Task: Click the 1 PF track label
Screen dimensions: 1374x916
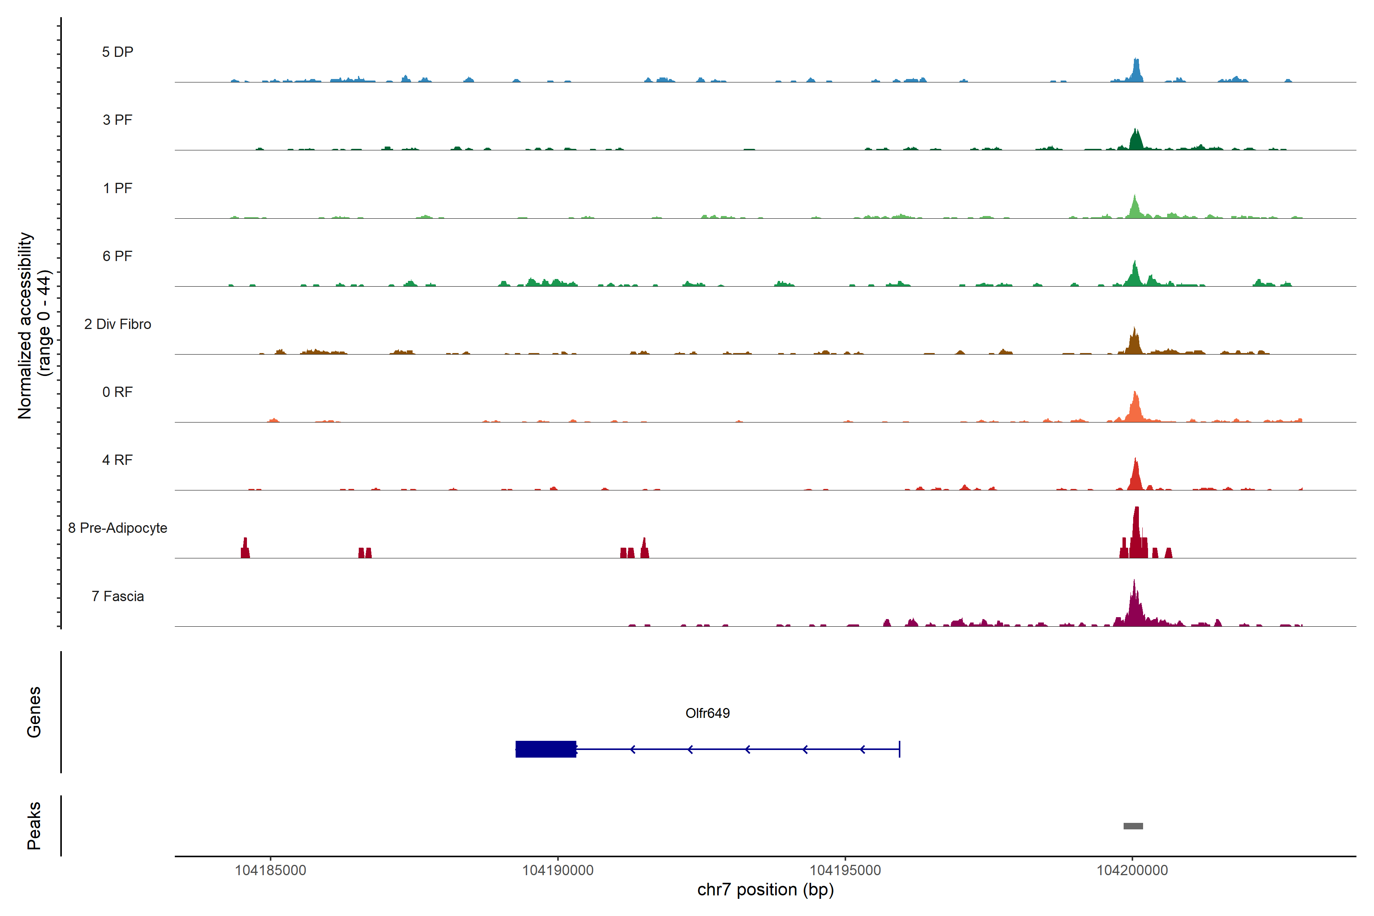Action: (118, 188)
